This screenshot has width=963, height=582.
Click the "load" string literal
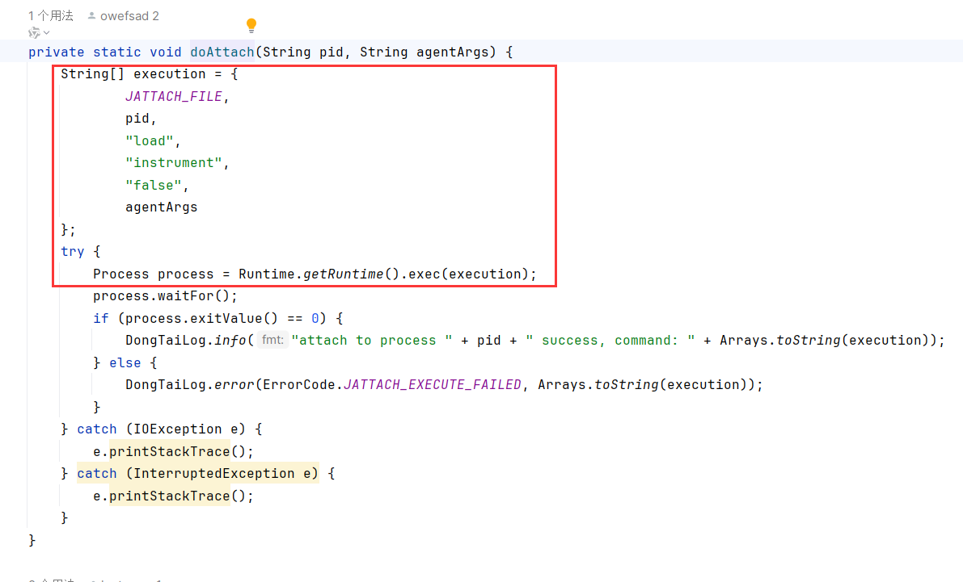click(149, 140)
